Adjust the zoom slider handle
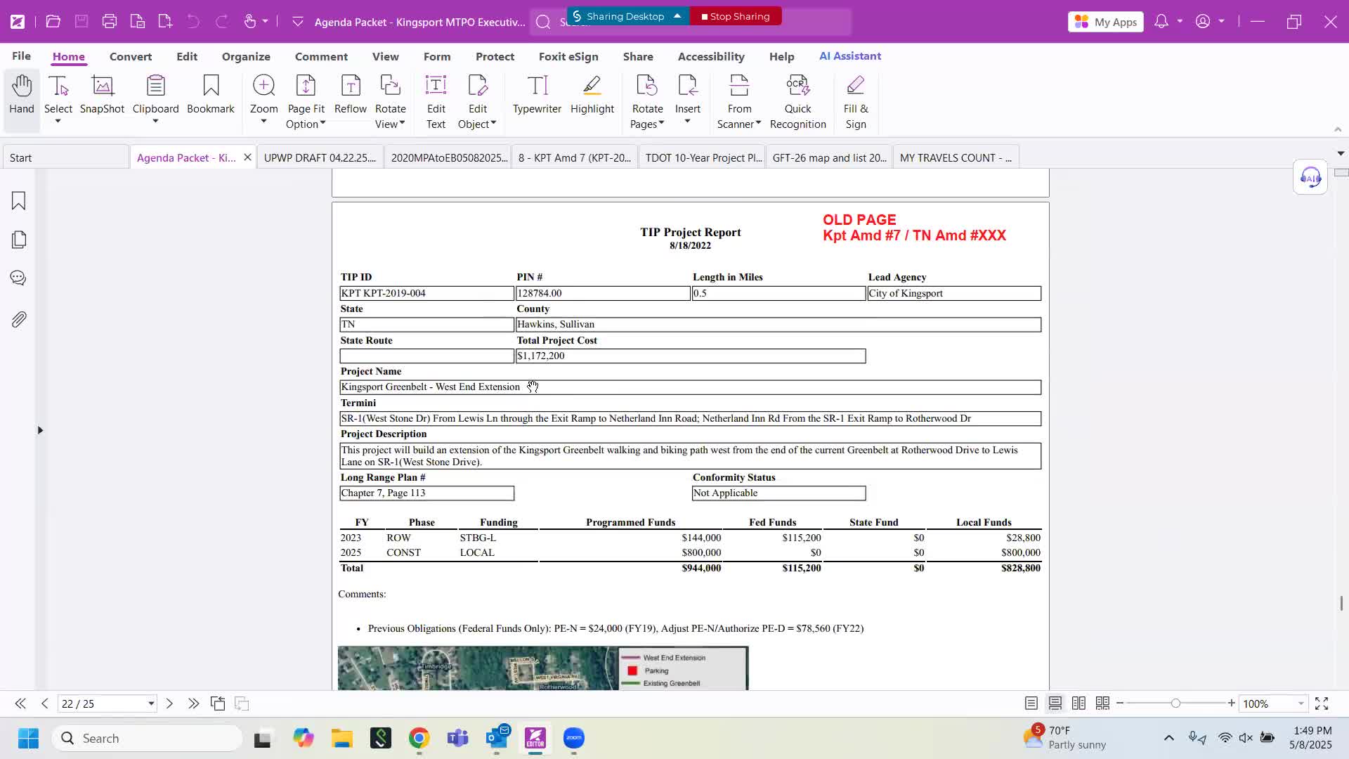The image size is (1349, 759). point(1175,703)
